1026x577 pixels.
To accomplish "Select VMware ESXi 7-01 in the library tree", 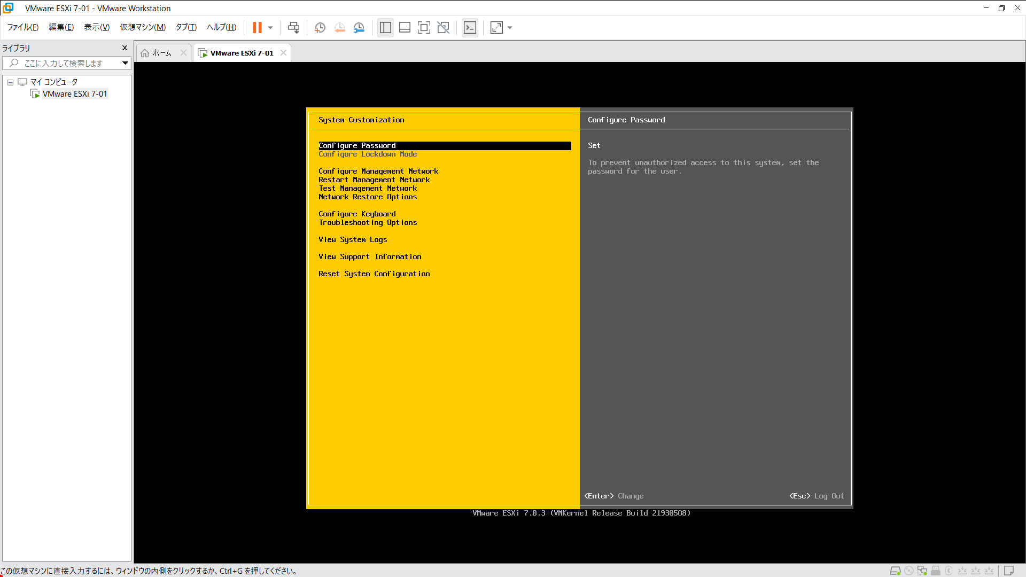I will 75,94.
